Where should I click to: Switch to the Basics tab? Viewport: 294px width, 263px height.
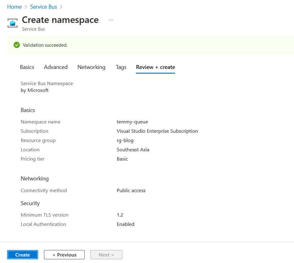[27, 67]
